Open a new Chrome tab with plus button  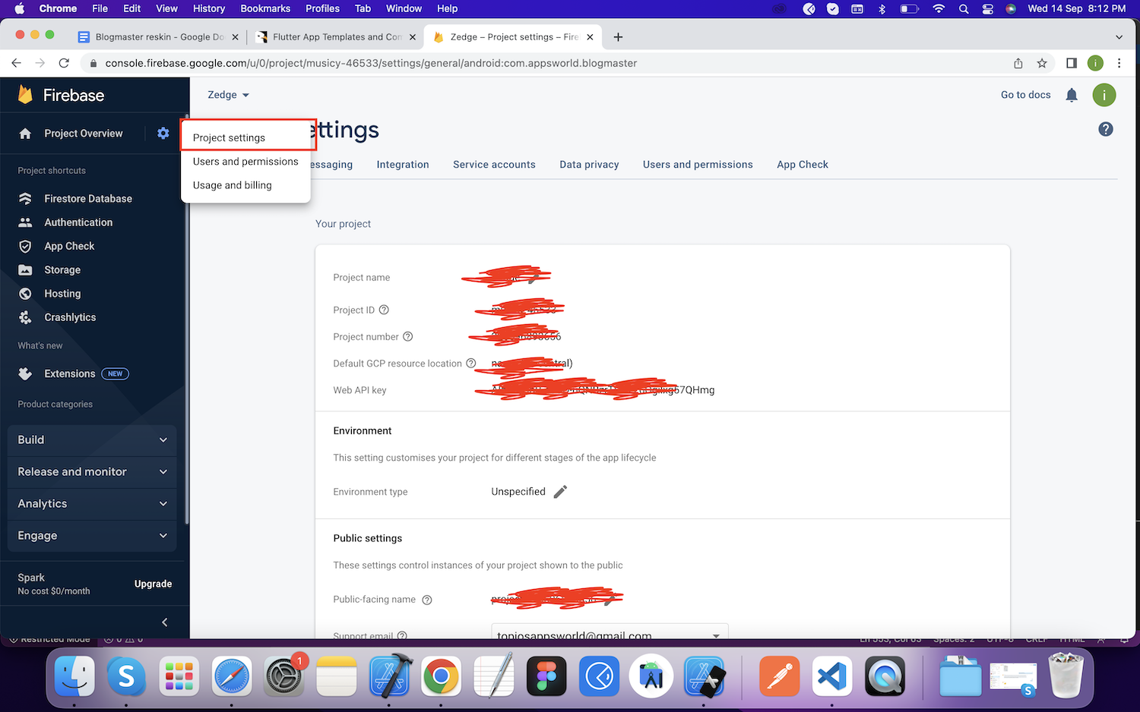point(618,36)
